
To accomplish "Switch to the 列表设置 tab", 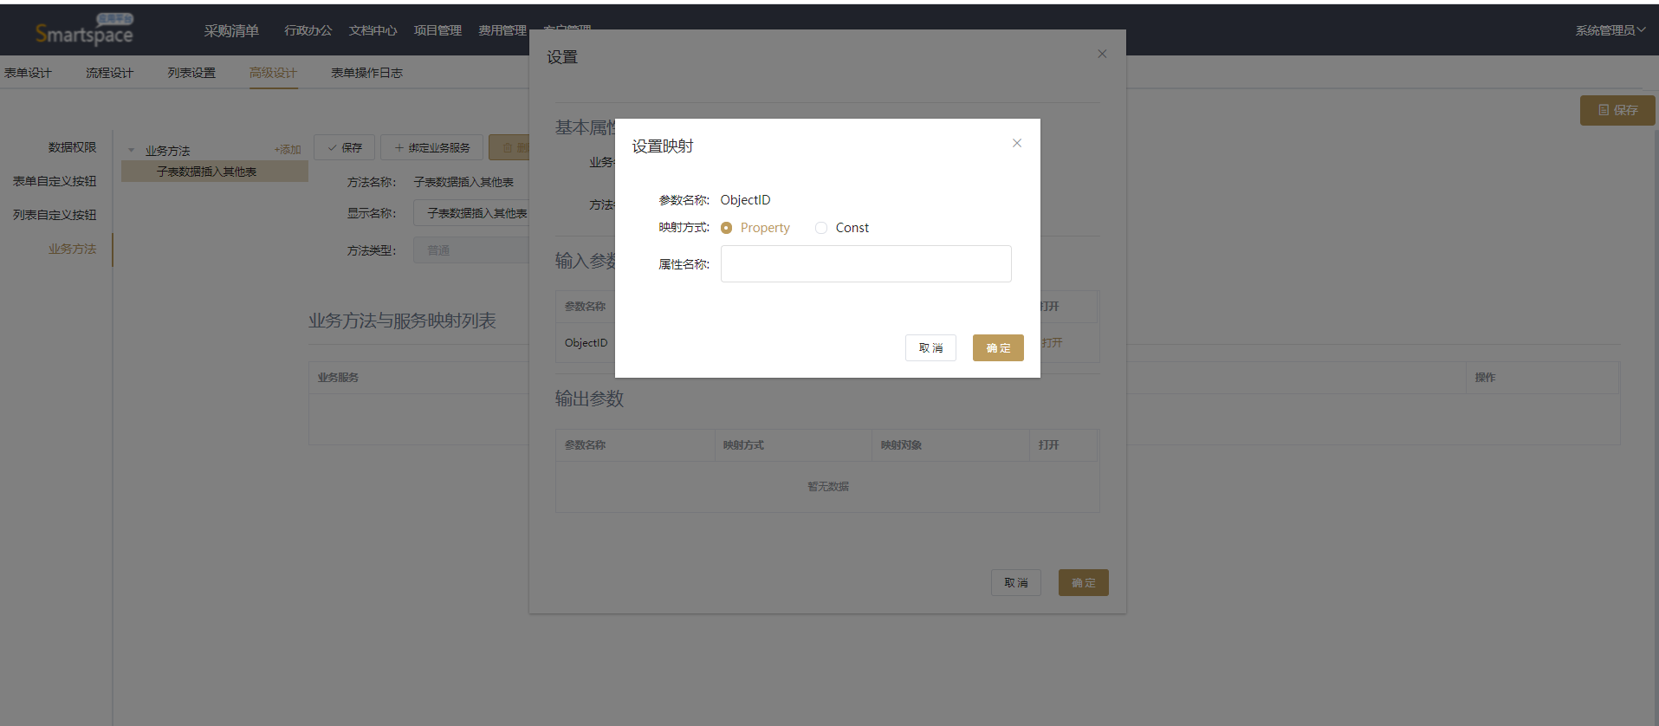I will 191,73.
